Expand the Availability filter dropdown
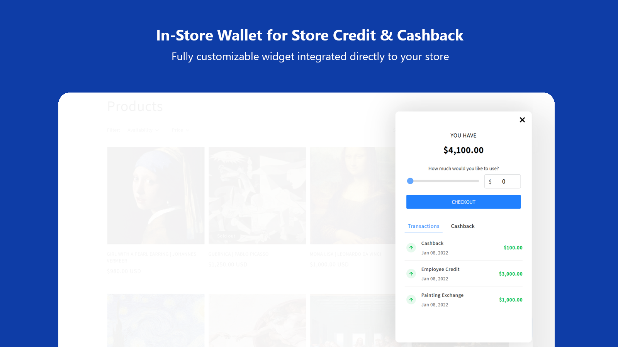The height and width of the screenshot is (347, 618). [143, 130]
